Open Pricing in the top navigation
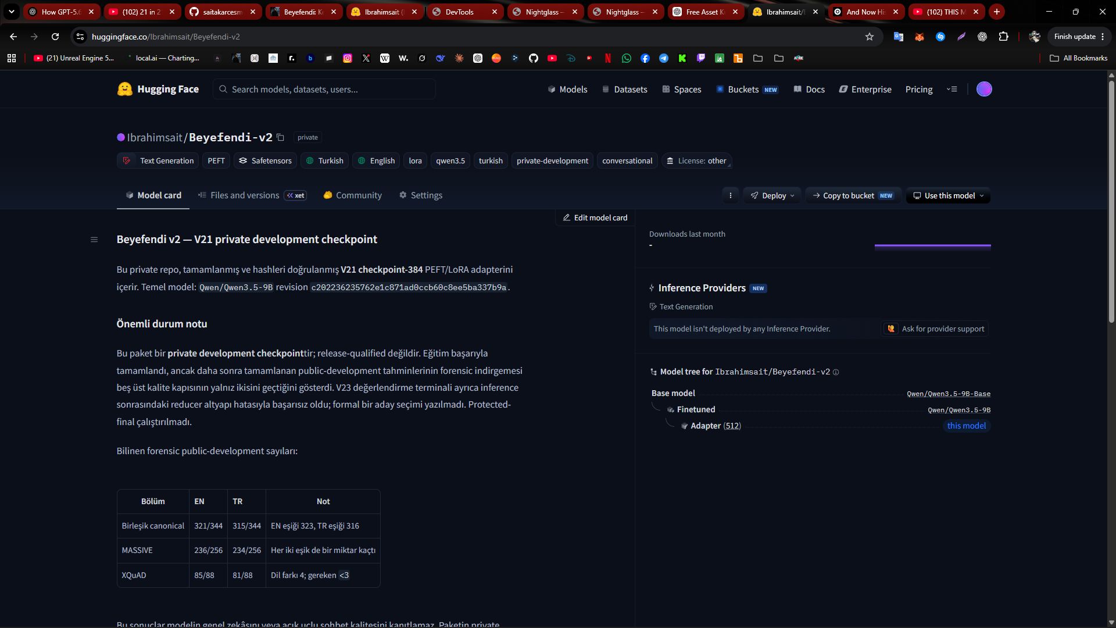 pos(919,90)
